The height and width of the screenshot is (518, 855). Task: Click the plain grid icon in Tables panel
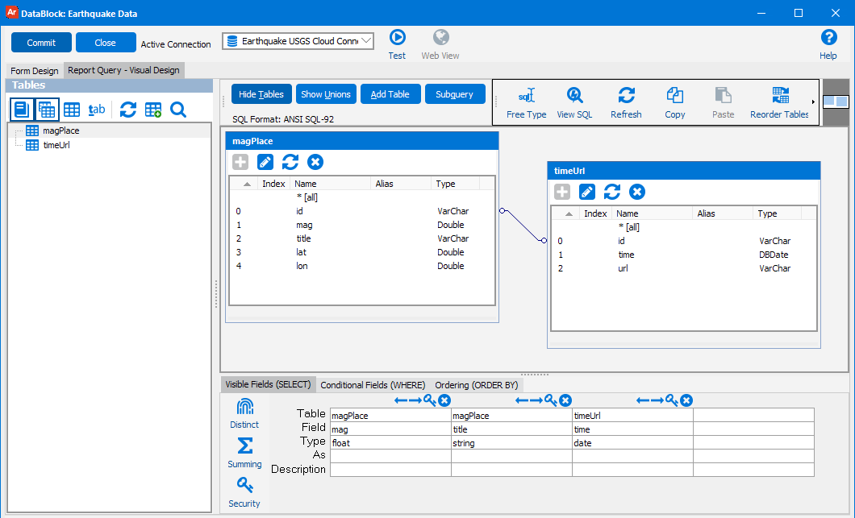[x=72, y=110]
